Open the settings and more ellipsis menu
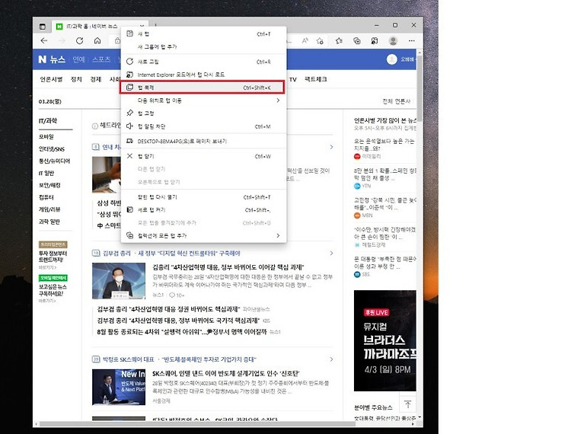 tap(411, 41)
